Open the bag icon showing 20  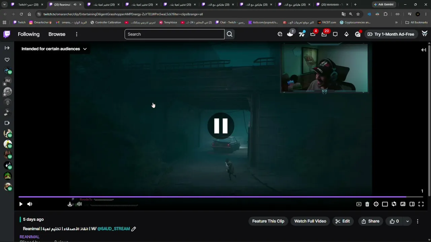tap(324, 34)
